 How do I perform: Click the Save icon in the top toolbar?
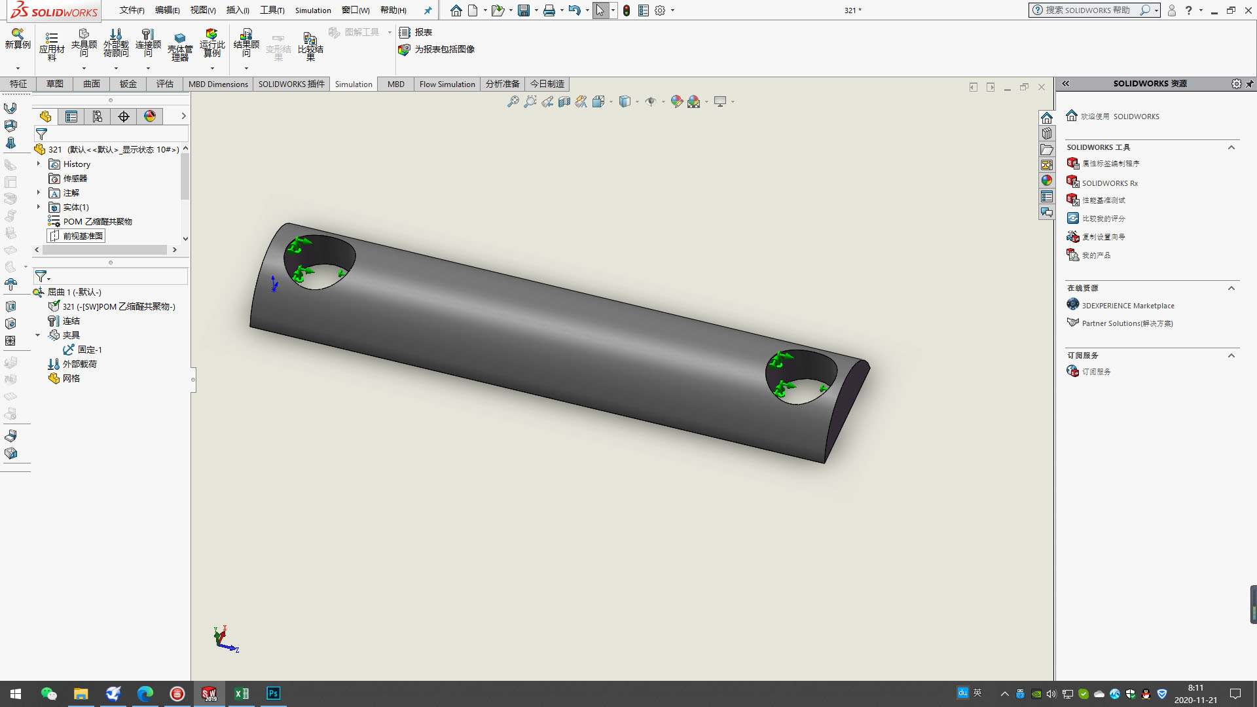tap(524, 10)
